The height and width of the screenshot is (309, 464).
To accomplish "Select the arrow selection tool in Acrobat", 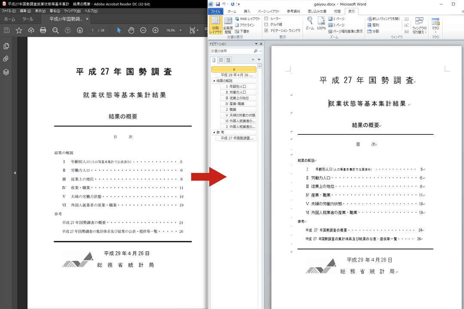I will [119, 30].
